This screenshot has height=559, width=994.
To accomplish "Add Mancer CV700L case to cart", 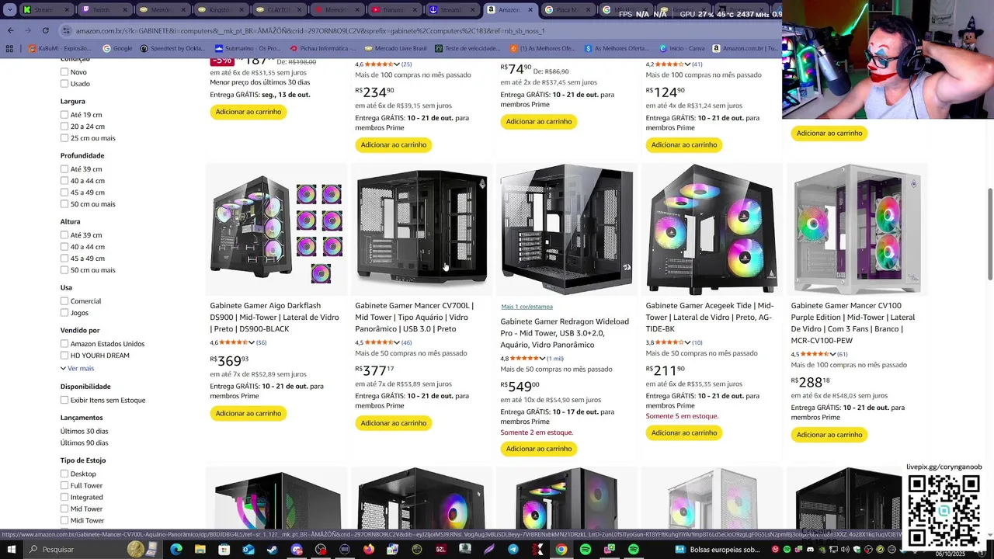I will pyautogui.click(x=394, y=423).
